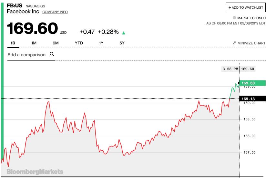266x178 pixels.
Task: Click the gray market closed status dot
Action: [234, 18]
